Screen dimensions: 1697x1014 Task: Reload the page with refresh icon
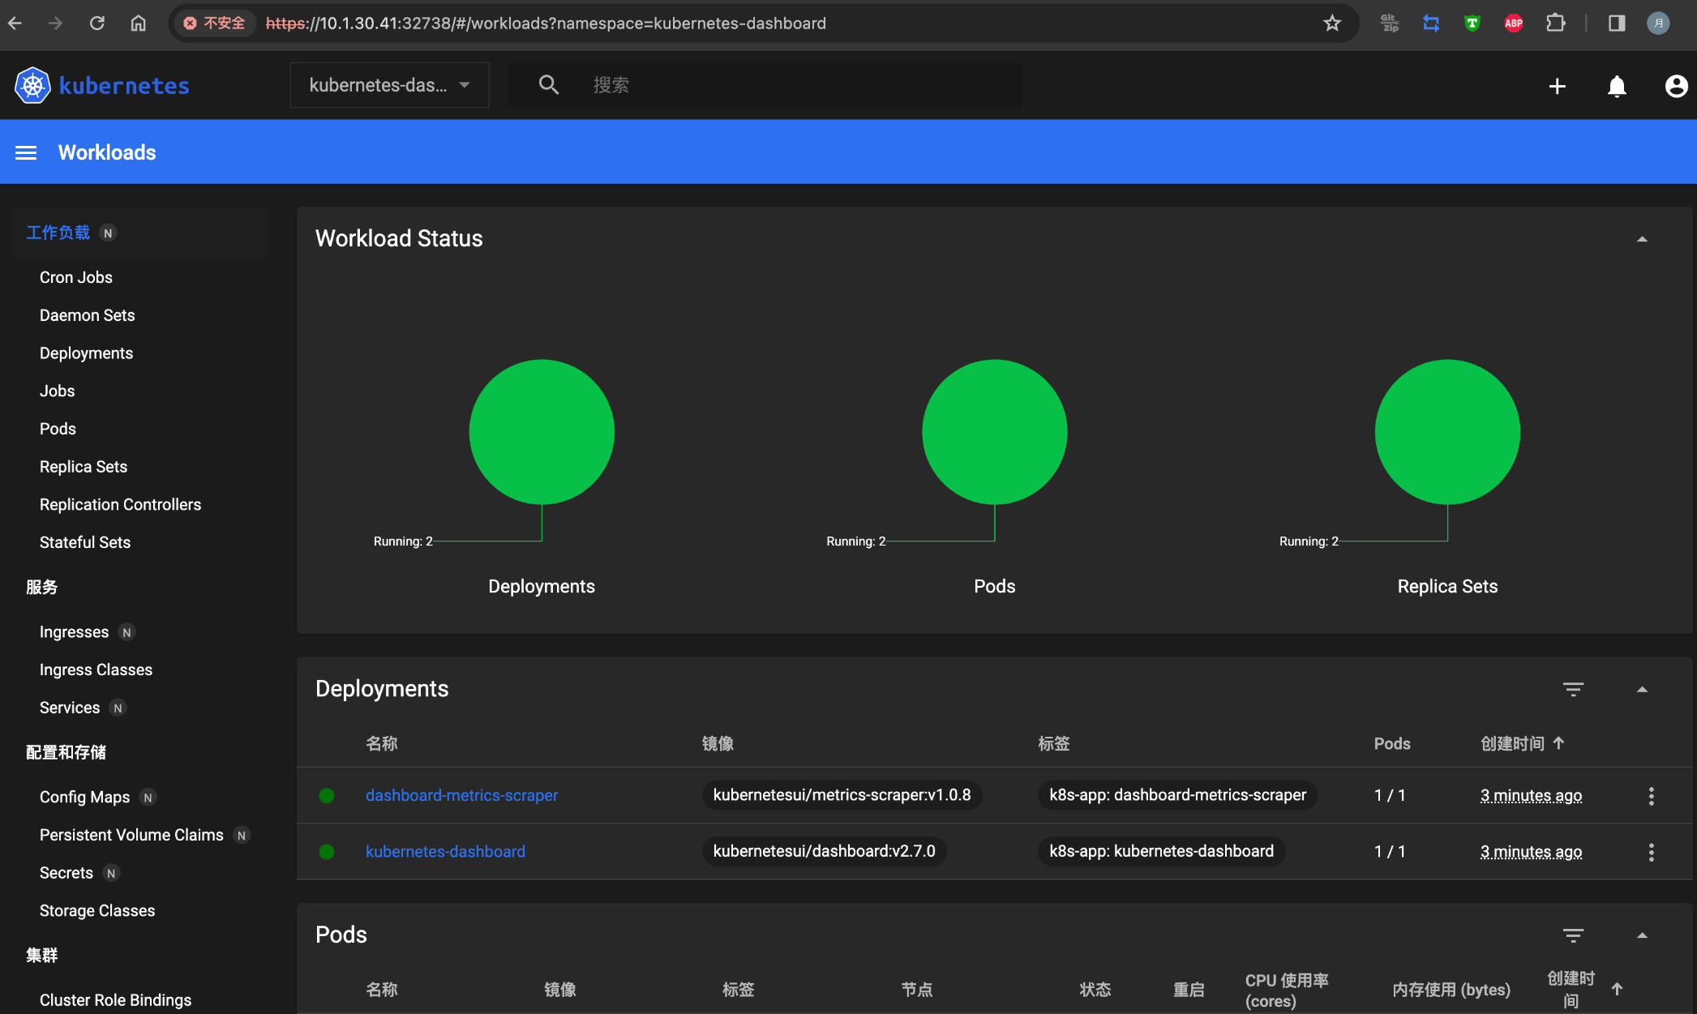pyautogui.click(x=97, y=23)
